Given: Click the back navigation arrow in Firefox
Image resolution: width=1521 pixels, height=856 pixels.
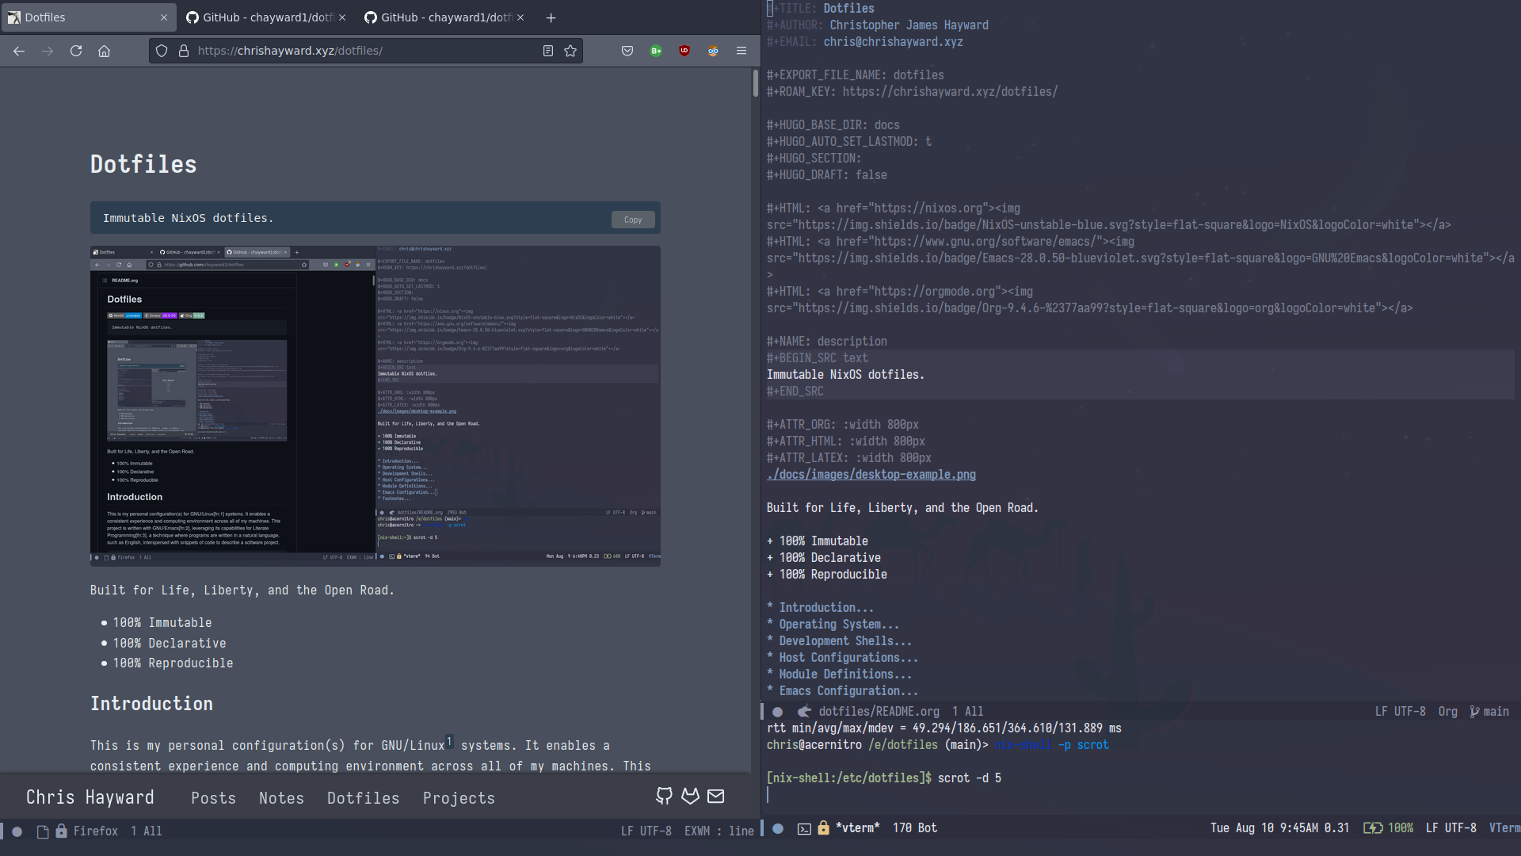Looking at the screenshot, I should coord(20,50).
